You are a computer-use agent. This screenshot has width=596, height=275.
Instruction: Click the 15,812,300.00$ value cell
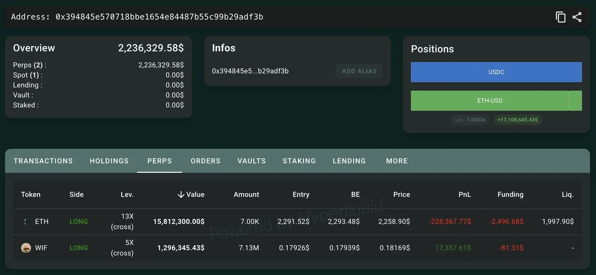pos(179,221)
